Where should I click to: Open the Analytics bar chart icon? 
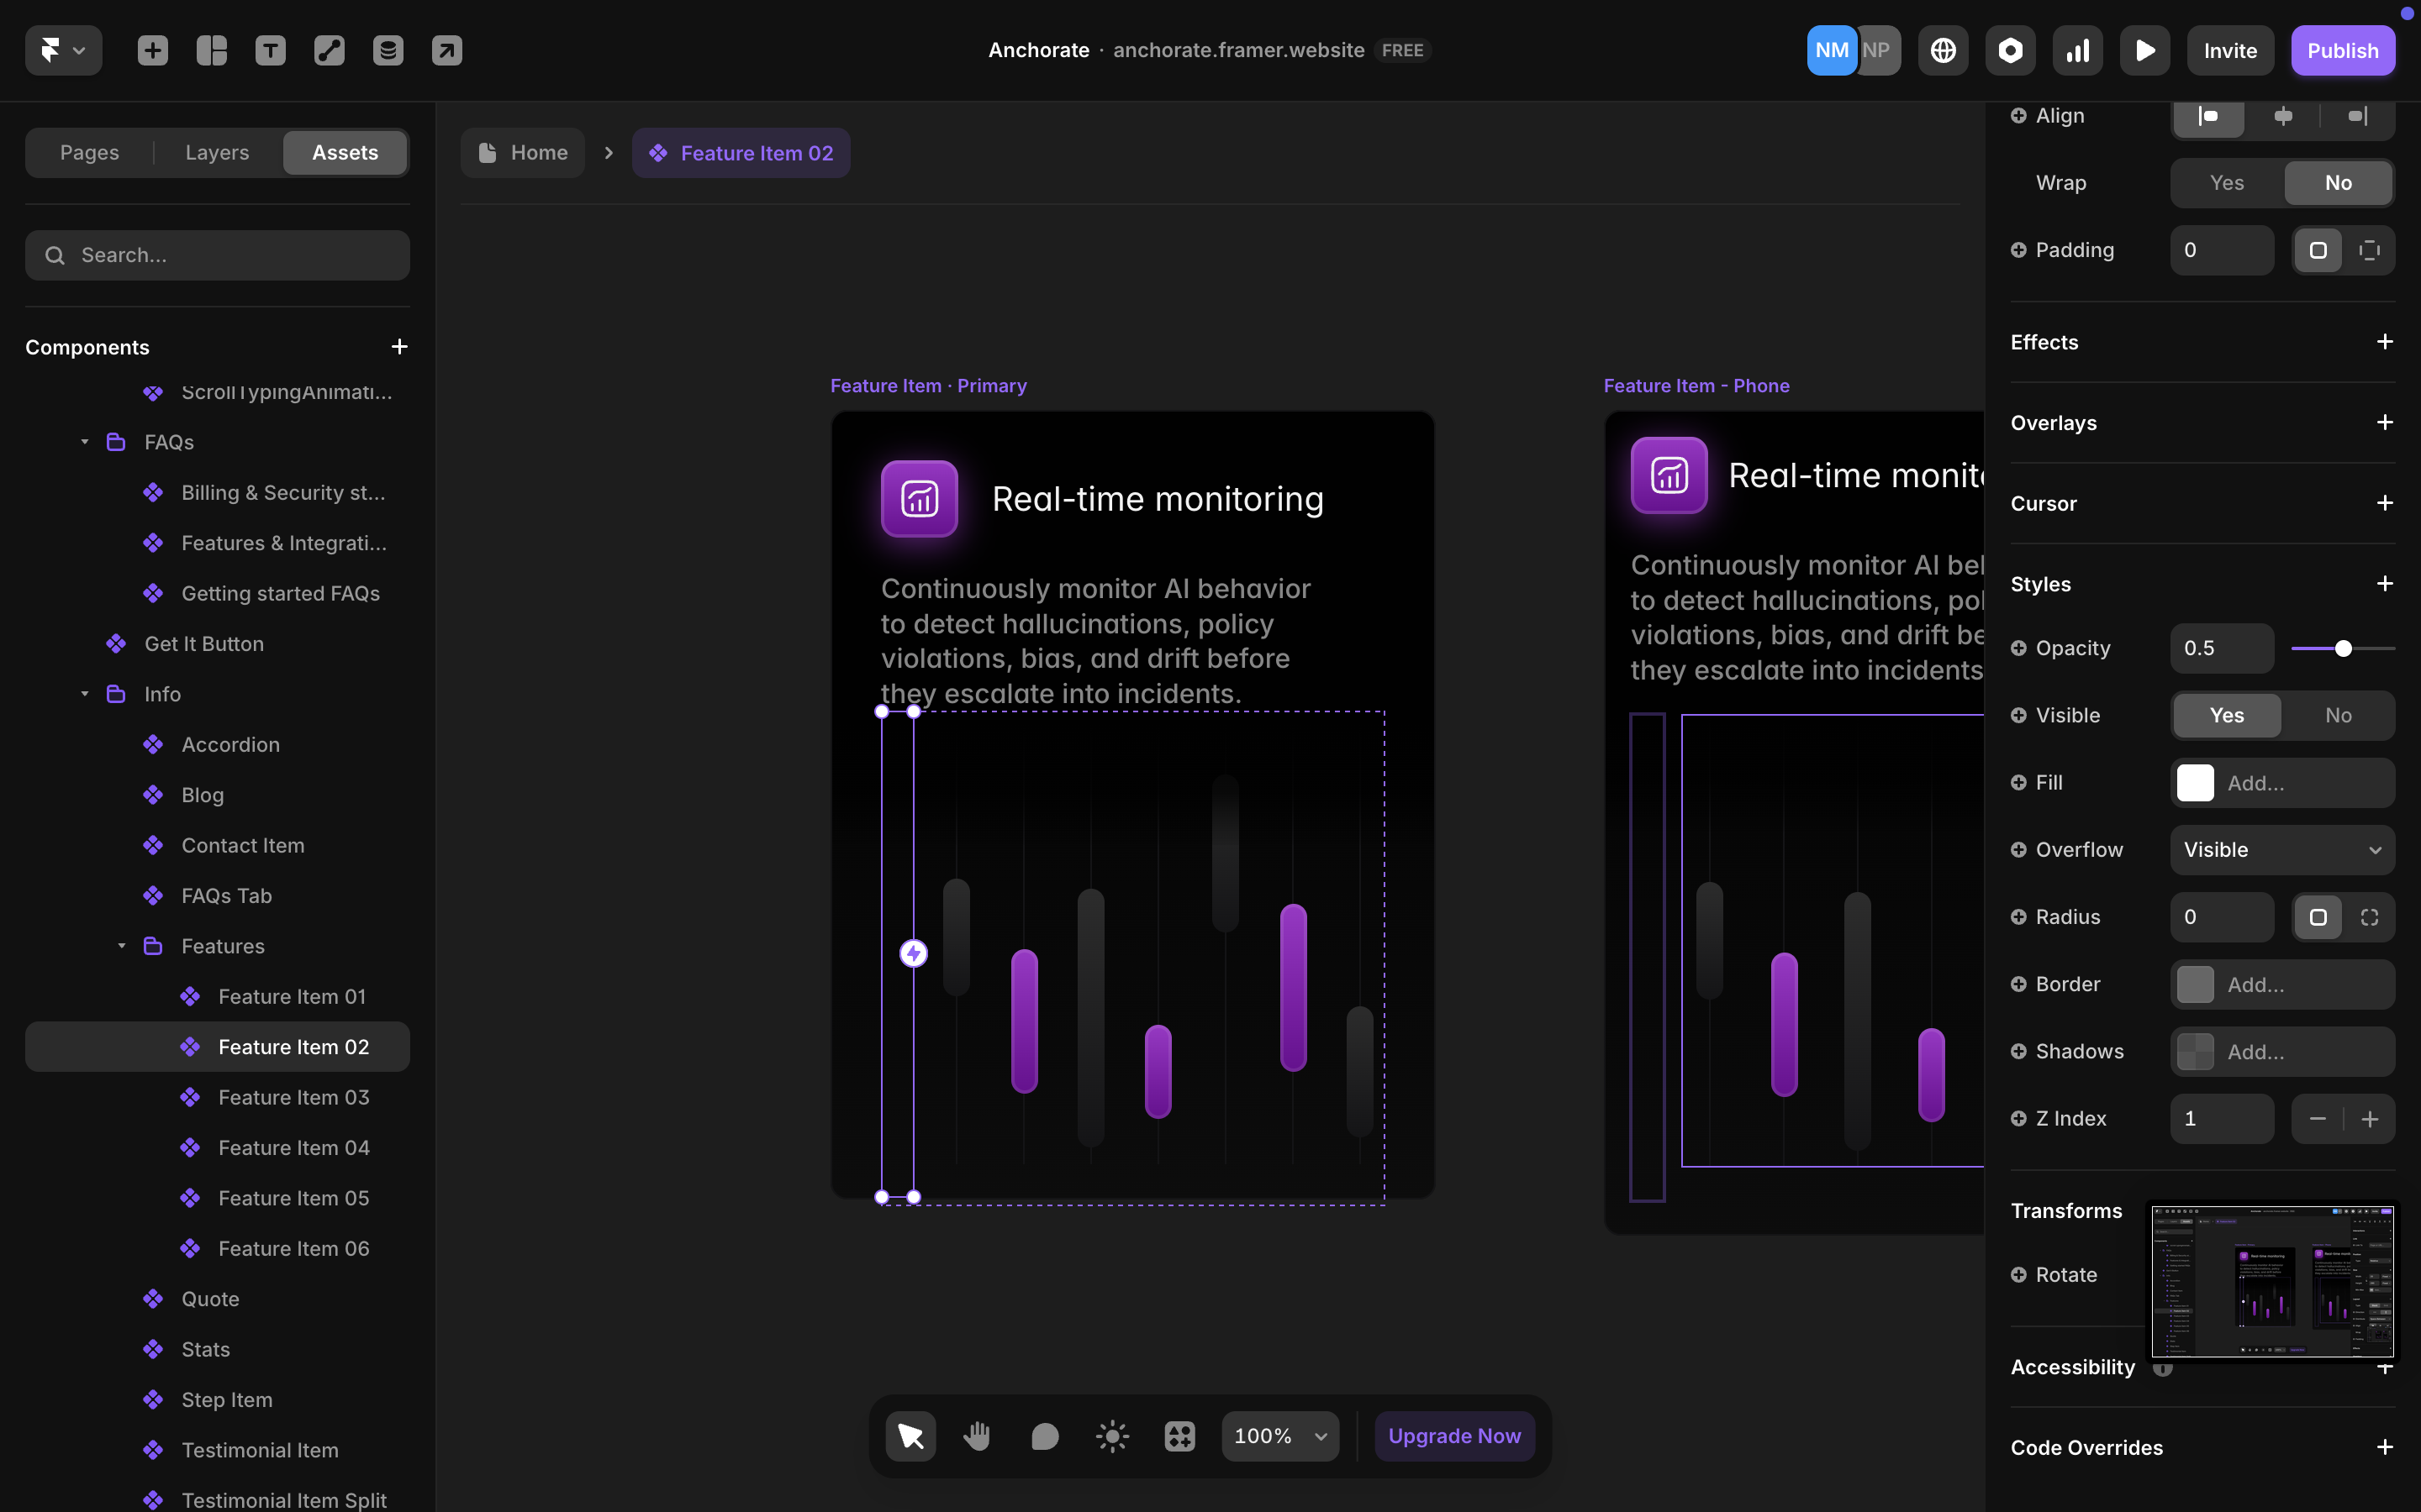coord(2078,50)
